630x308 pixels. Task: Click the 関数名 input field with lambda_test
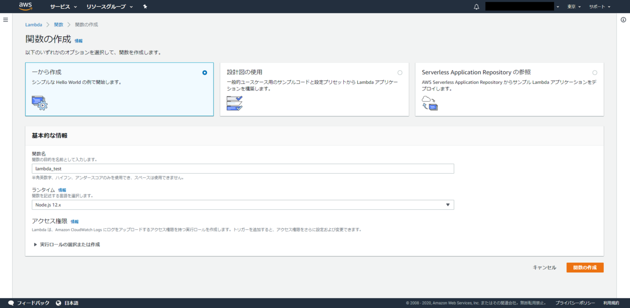(x=243, y=168)
